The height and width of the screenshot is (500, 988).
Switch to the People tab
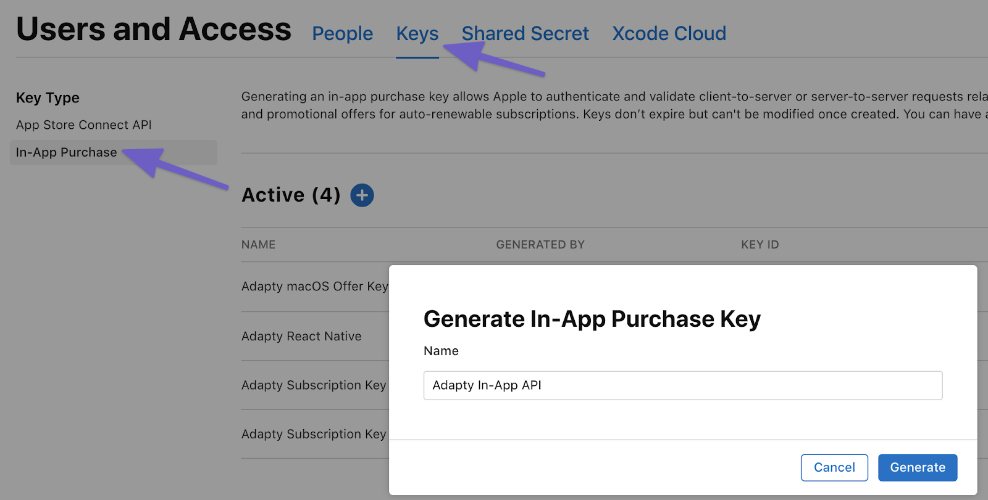342,34
